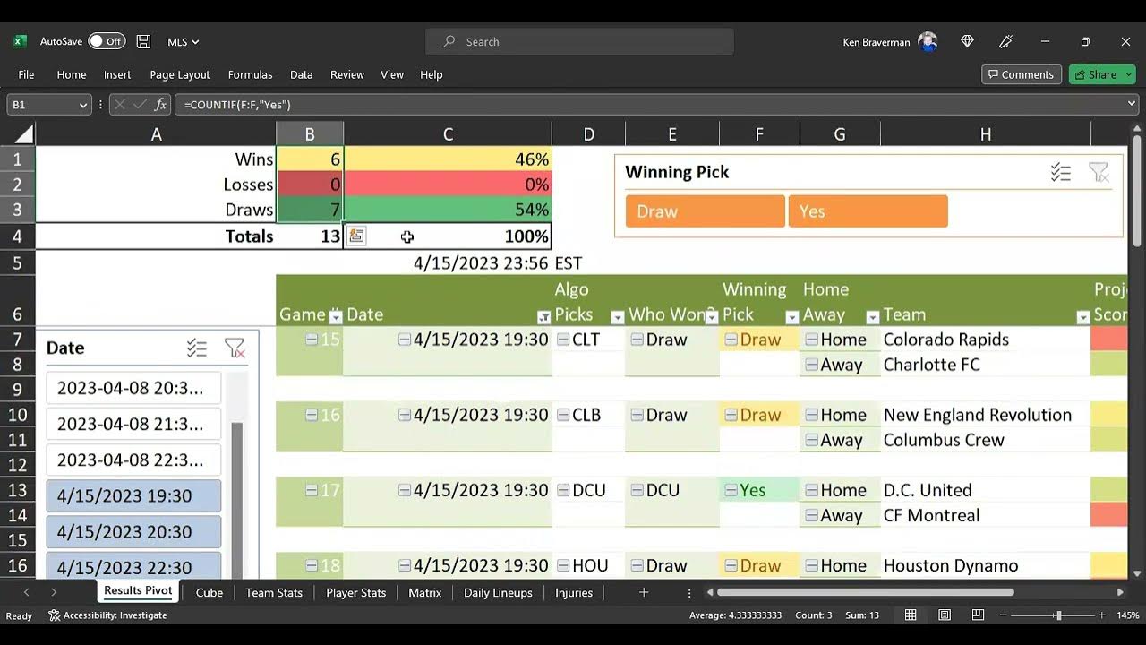The height and width of the screenshot is (645, 1146).
Task: Click Accessibility Investigate in status bar
Action: pyautogui.click(x=107, y=615)
